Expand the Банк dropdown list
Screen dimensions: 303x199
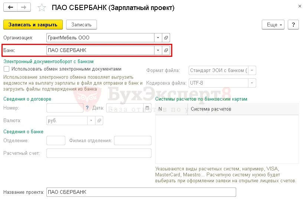(x=158, y=50)
